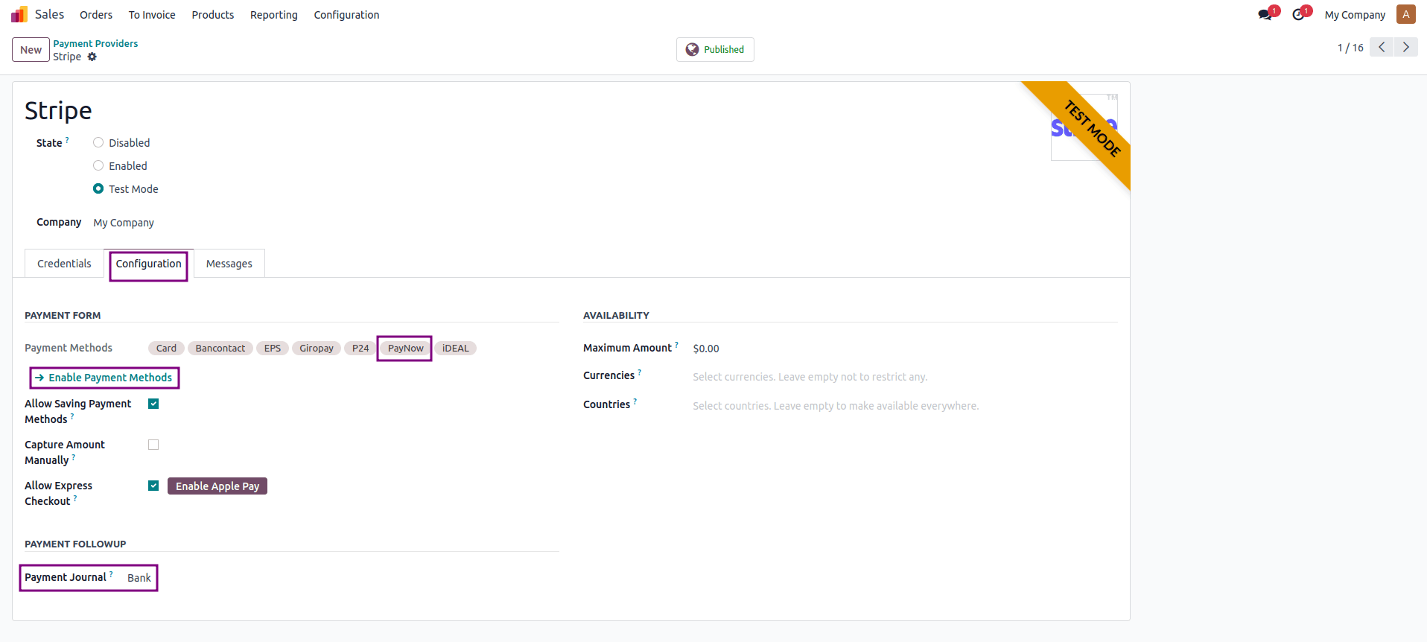Select the Disabled state radio button
1427x642 pixels.
[98, 142]
